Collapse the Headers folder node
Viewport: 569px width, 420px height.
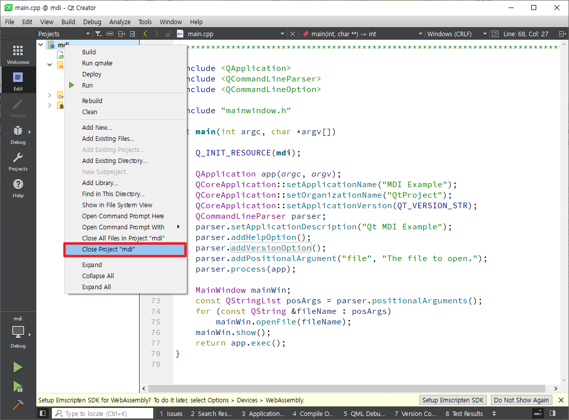pyautogui.click(x=50, y=65)
